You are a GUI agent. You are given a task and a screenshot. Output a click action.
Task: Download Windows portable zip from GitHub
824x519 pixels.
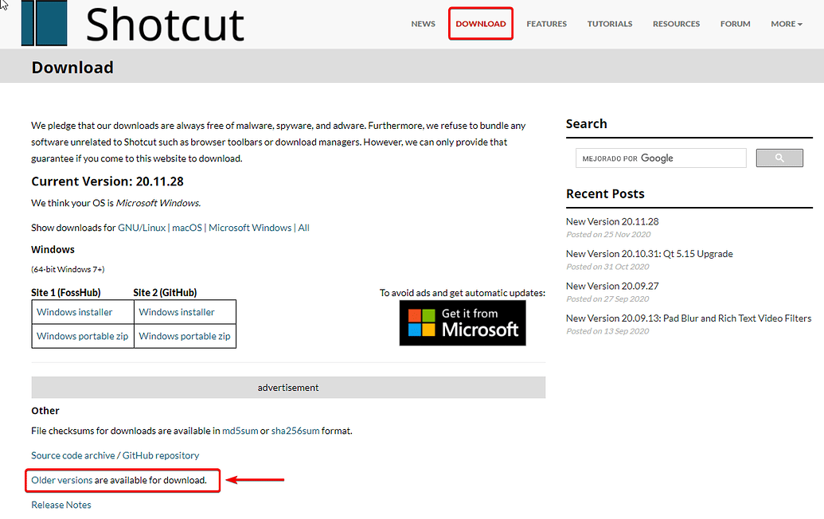185,336
